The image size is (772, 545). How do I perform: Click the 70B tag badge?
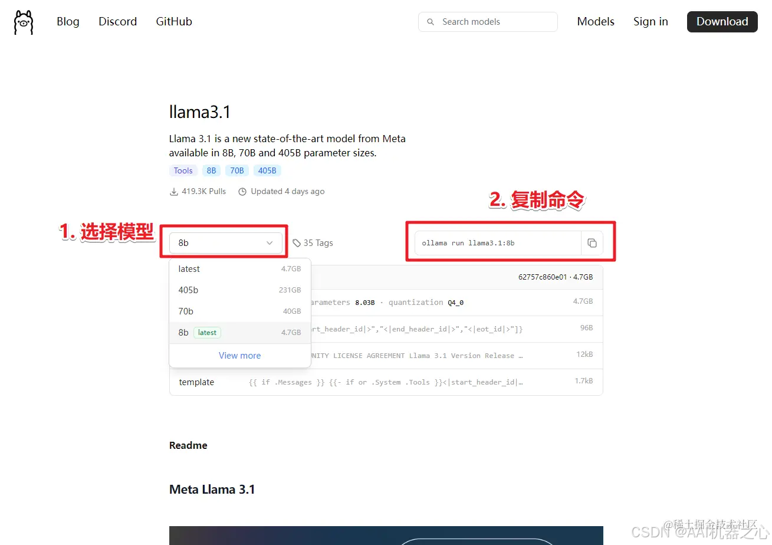coord(236,170)
